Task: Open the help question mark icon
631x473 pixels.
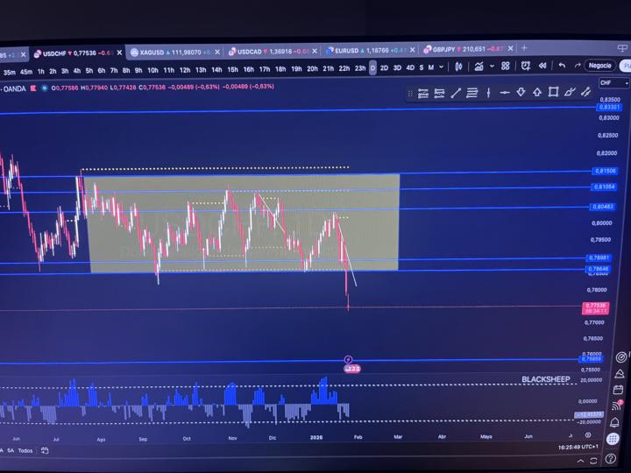Action: click(610, 458)
